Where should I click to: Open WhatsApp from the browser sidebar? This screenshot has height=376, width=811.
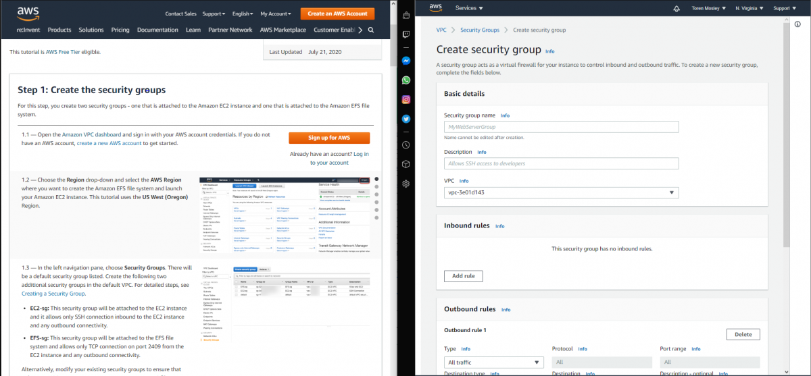tap(405, 80)
